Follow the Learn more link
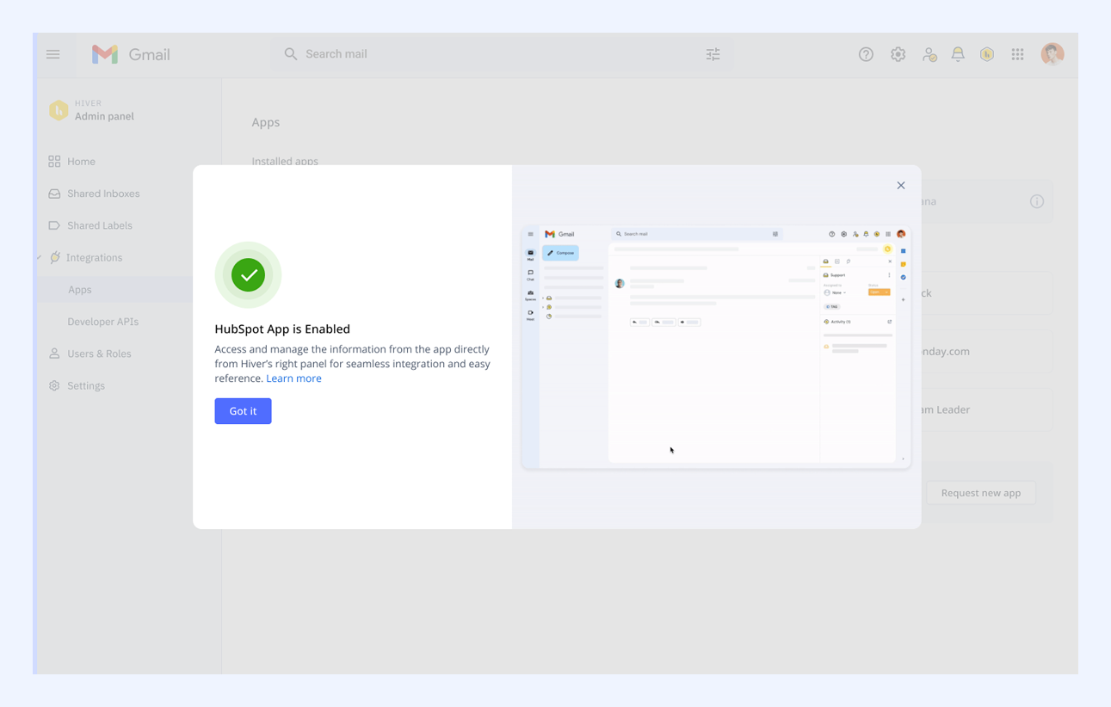Viewport: 1111px width, 707px height. tap(293, 378)
